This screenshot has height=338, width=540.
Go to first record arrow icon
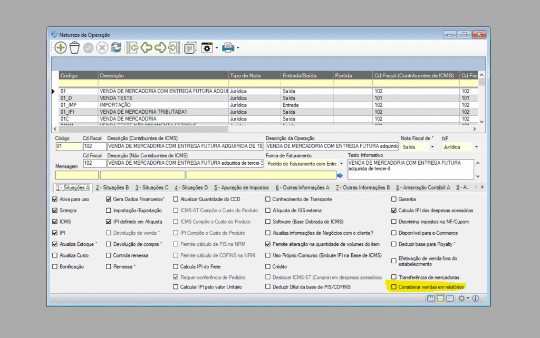click(x=133, y=48)
